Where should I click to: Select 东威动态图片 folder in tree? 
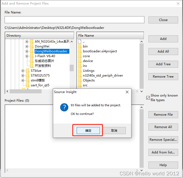click(x=45, y=61)
